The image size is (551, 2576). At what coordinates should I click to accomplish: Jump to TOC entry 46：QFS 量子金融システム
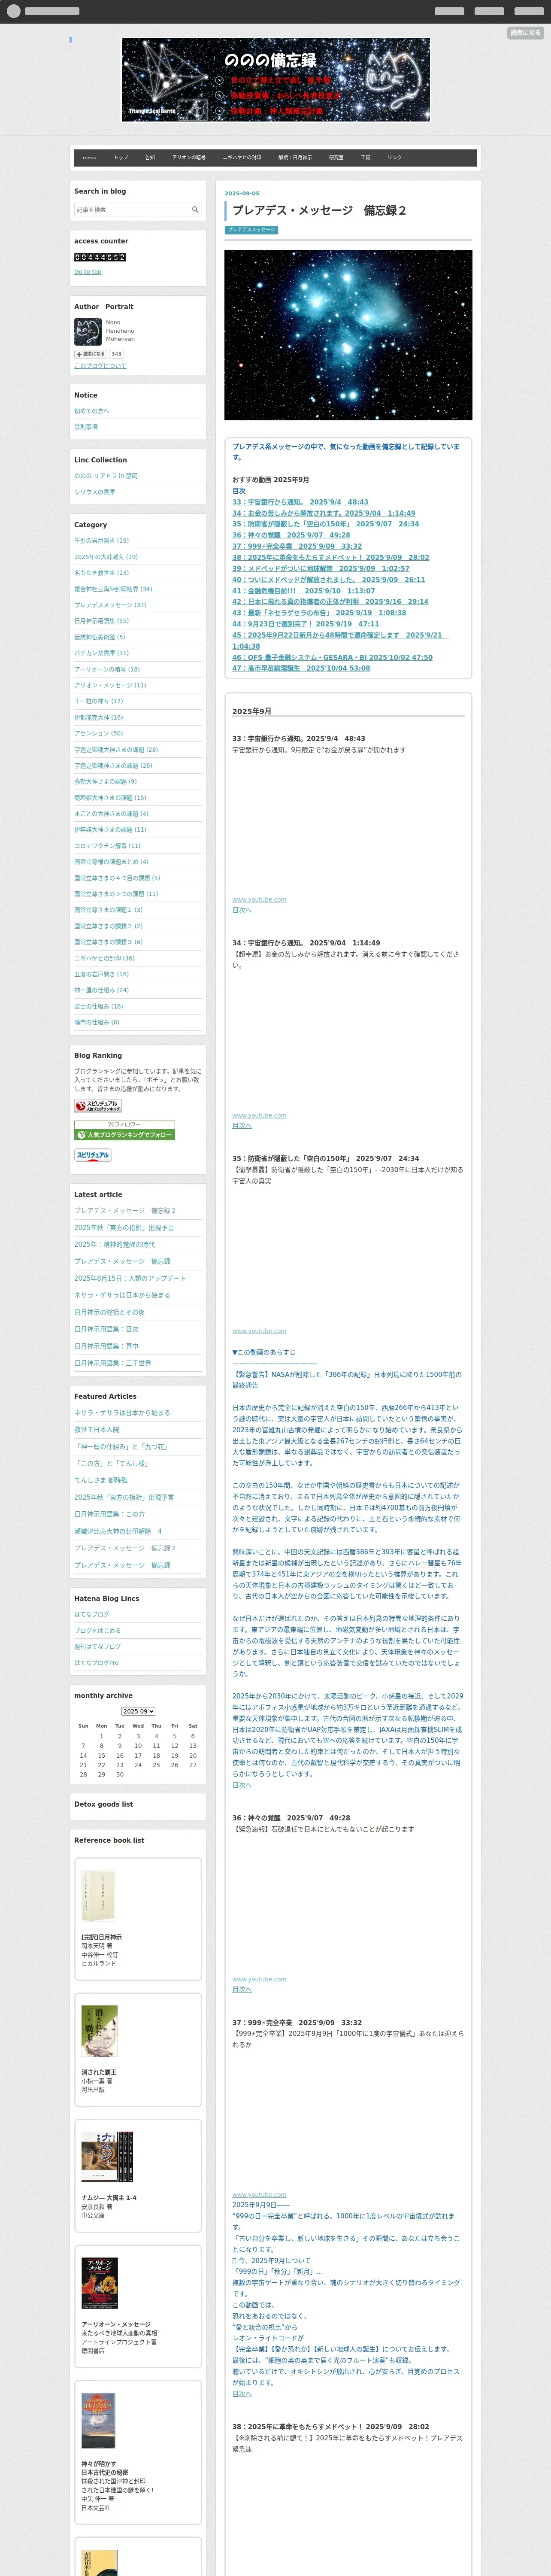333,658
